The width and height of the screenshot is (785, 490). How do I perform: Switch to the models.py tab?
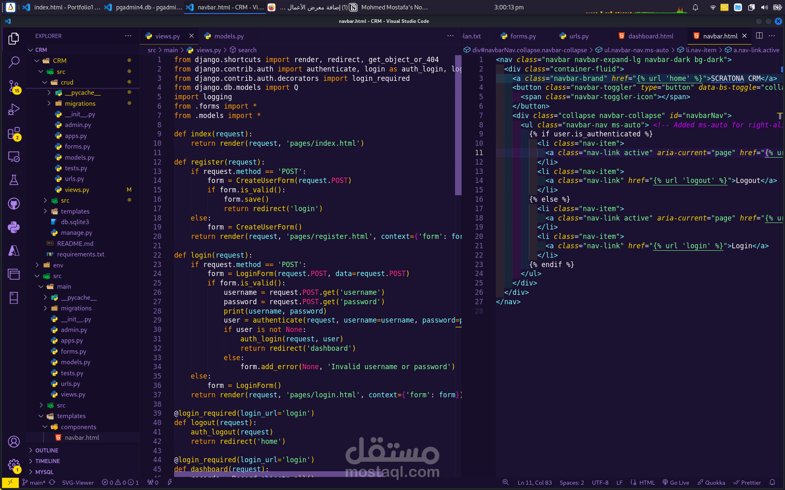(x=229, y=36)
